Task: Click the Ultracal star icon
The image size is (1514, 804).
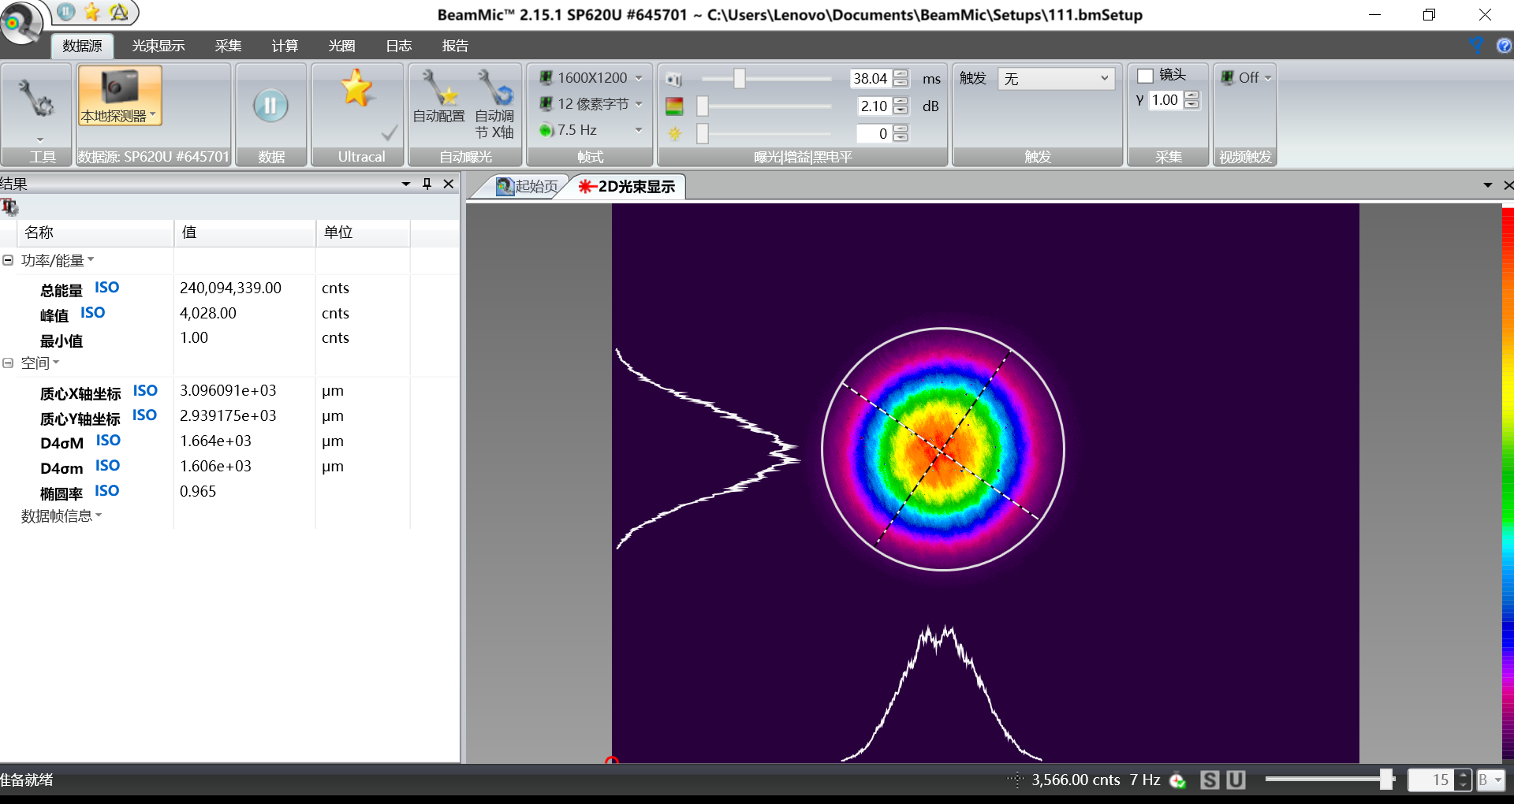Action: pos(357,88)
